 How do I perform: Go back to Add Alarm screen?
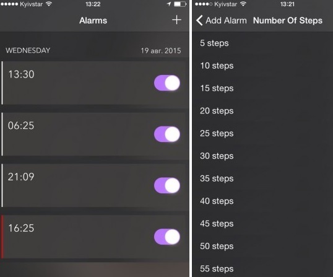coord(222,20)
